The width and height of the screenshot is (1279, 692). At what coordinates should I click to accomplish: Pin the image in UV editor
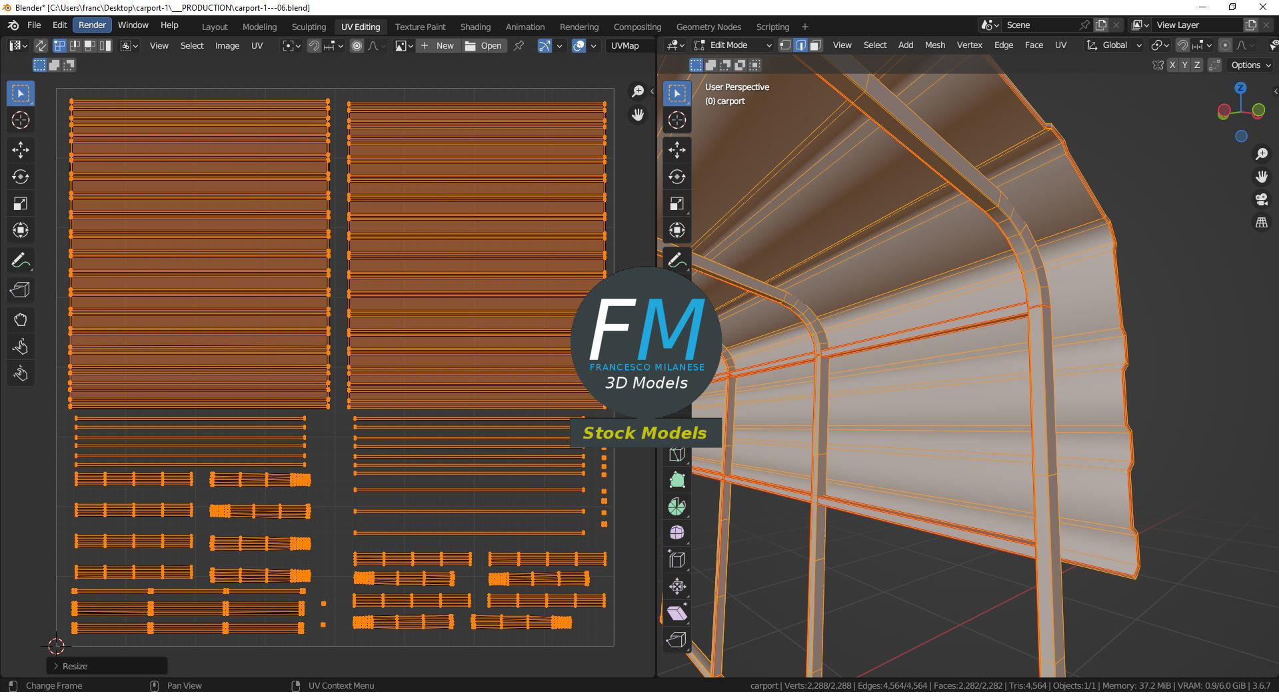pyautogui.click(x=519, y=45)
